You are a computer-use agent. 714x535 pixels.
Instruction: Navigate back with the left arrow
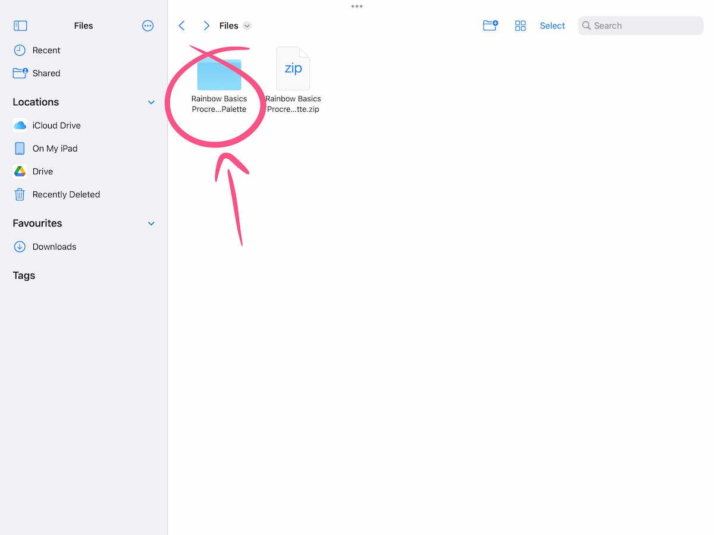click(181, 26)
